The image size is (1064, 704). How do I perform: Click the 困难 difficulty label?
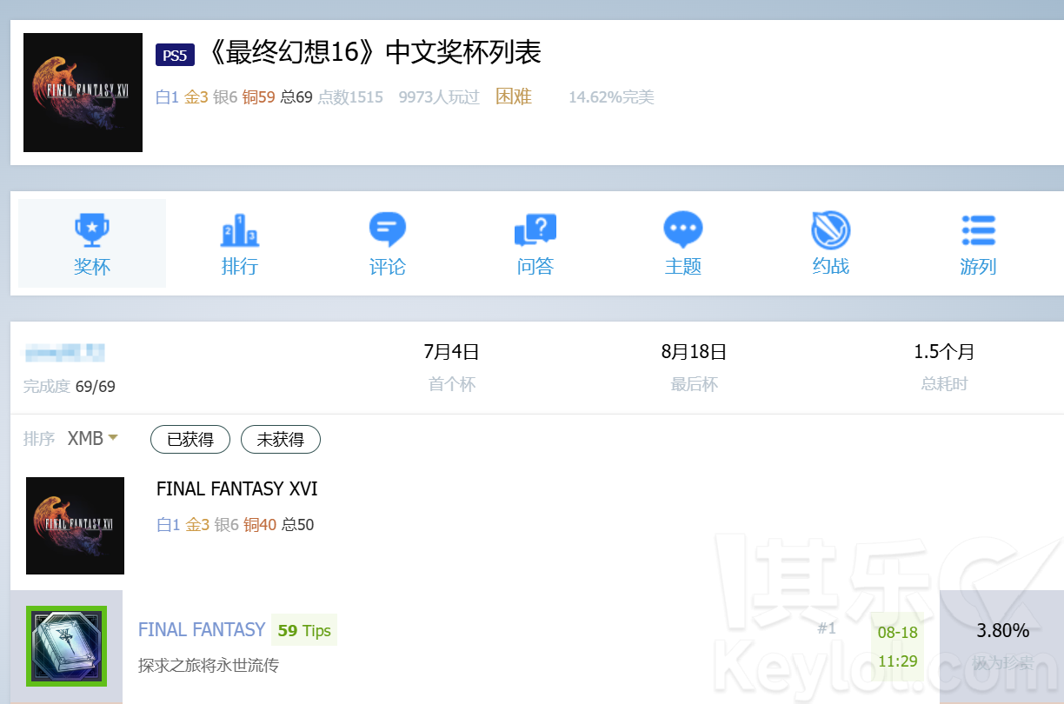514,96
